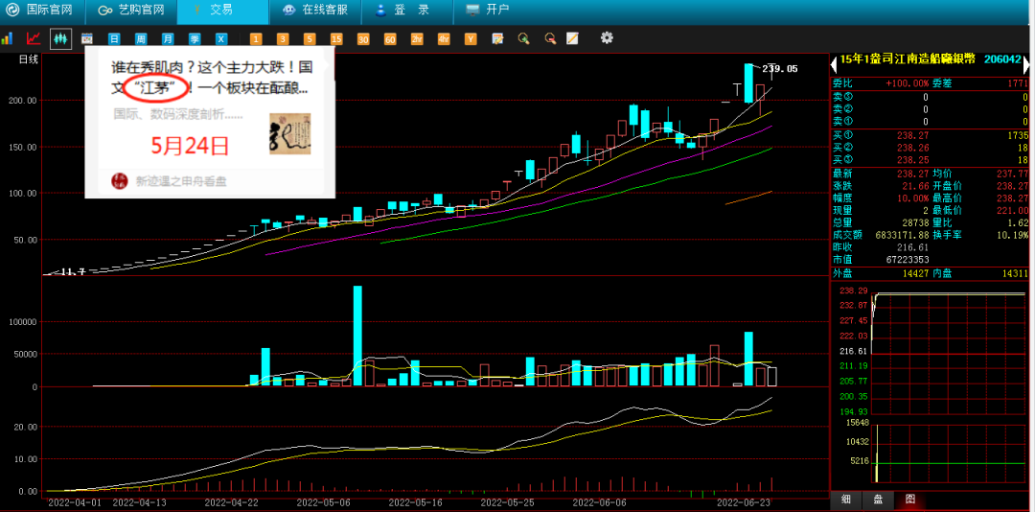Viewport: 1035px width, 512px height.
Task: Switch to the 图 chart tab
Action: click(910, 500)
